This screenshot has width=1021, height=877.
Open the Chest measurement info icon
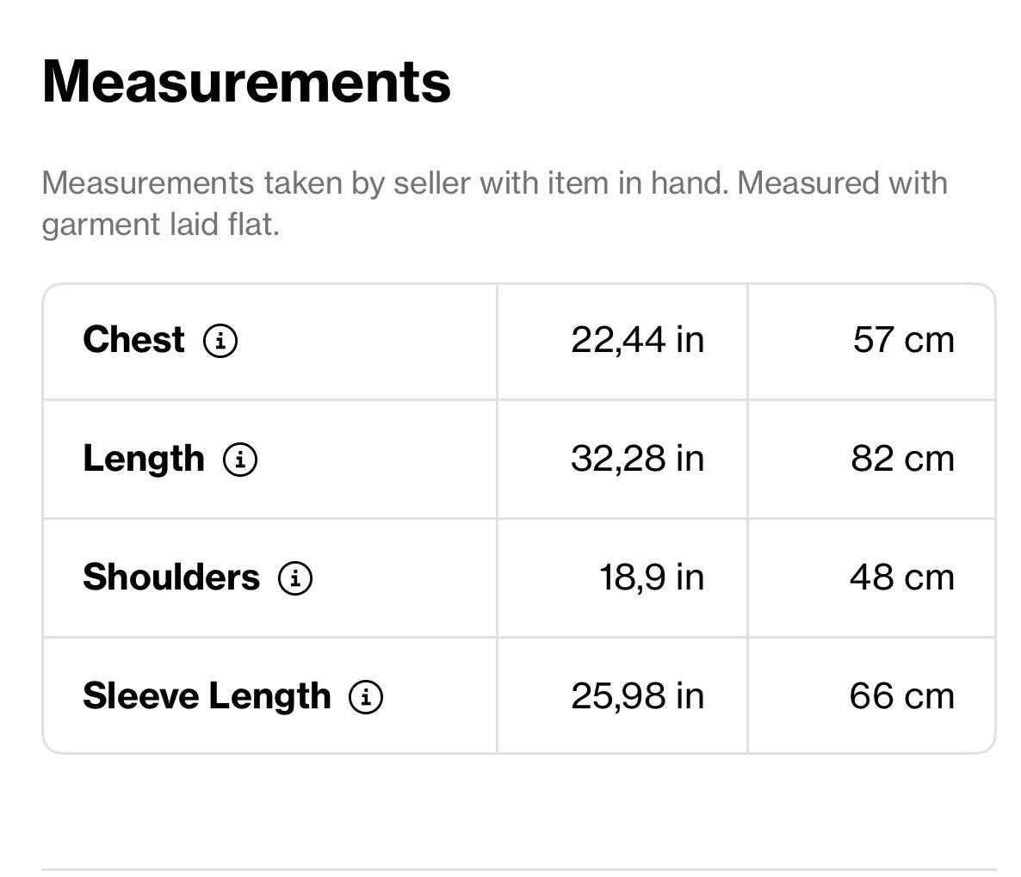[x=220, y=341]
